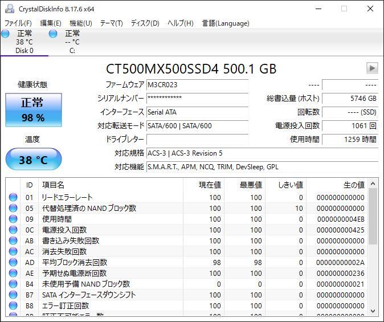The height and width of the screenshot is (322, 384).
Task: Click the firmware field M3CR023
Action: pyautogui.click(x=197, y=85)
